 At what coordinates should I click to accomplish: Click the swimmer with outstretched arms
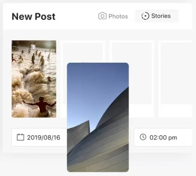pyautogui.click(x=40, y=106)
